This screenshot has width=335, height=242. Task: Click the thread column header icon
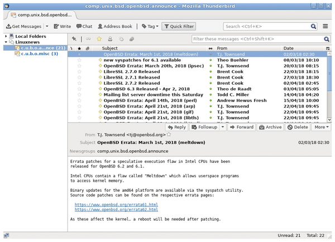(x=71, y=48)
